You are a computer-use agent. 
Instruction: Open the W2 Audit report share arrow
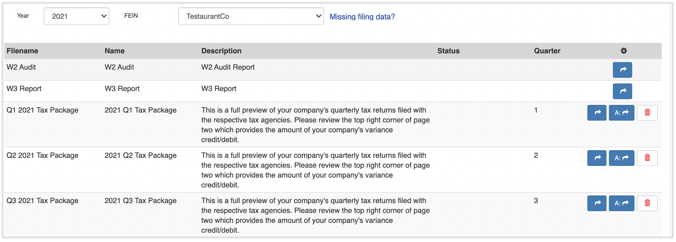(x=622, y=70)
